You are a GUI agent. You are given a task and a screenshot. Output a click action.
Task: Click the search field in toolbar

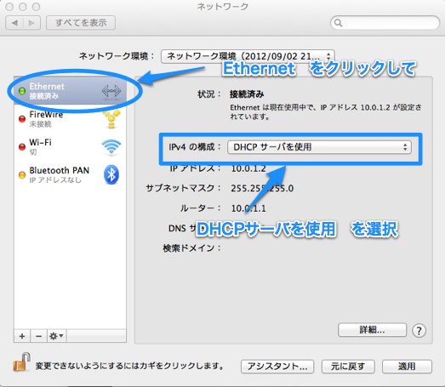click(x=385, y=23)
